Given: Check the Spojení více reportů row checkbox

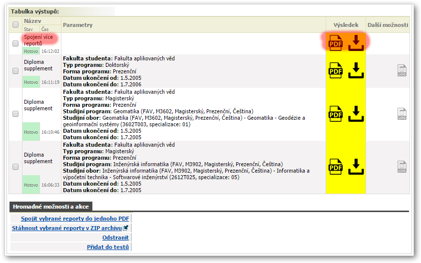Looking at the screenshot, I should pyautogui.click(x=15, y=43).
